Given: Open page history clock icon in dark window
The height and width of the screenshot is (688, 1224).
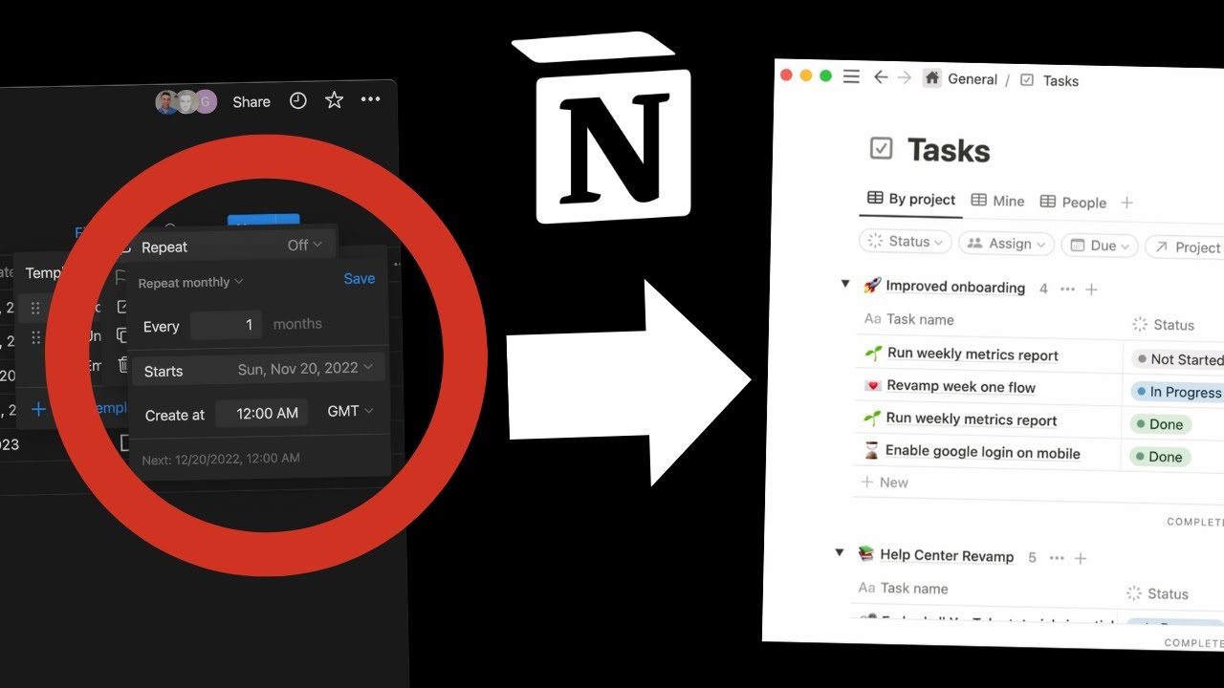Looking at the screenshot, I should point(298,100).
